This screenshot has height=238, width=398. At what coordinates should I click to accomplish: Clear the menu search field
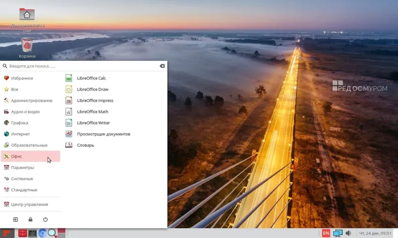click(162, 66)
